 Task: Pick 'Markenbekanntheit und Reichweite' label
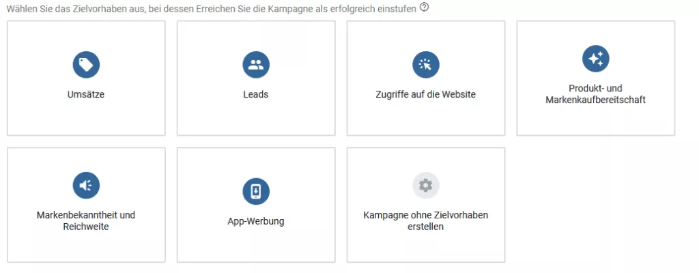pyautogui.click(x=86, y=221)
